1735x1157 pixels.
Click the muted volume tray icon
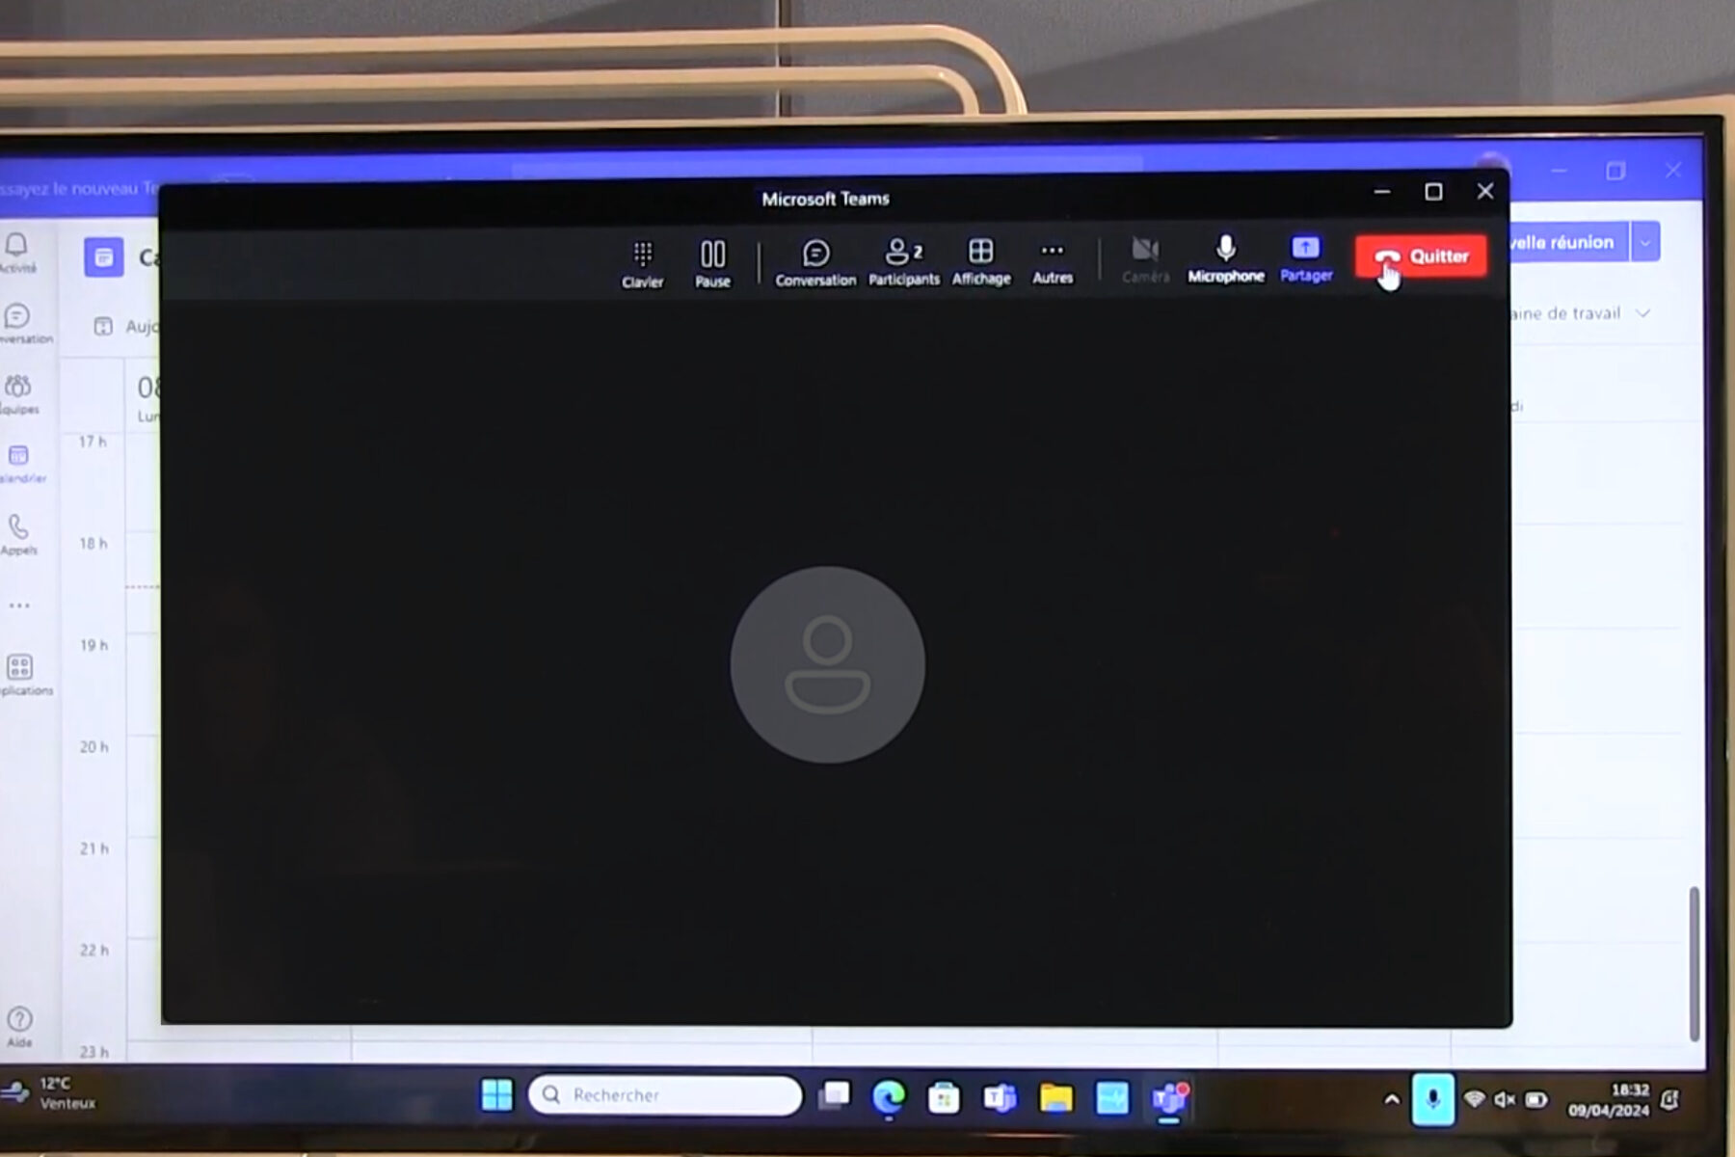[1504, 1100]
